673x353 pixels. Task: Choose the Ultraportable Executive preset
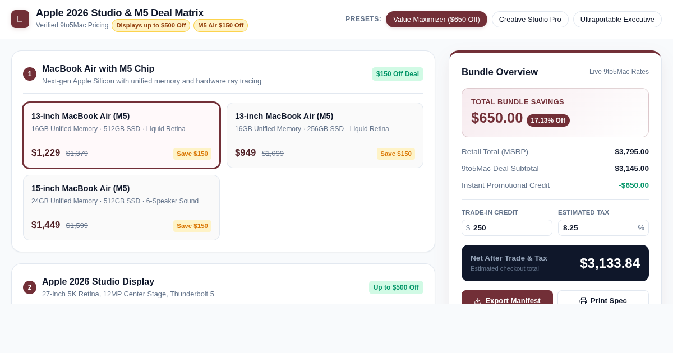[x=617, y=19]
